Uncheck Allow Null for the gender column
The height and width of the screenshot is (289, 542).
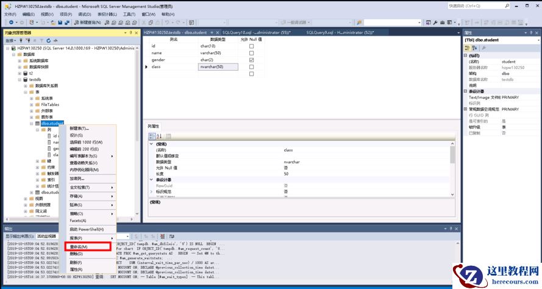[x=251, y=60]
